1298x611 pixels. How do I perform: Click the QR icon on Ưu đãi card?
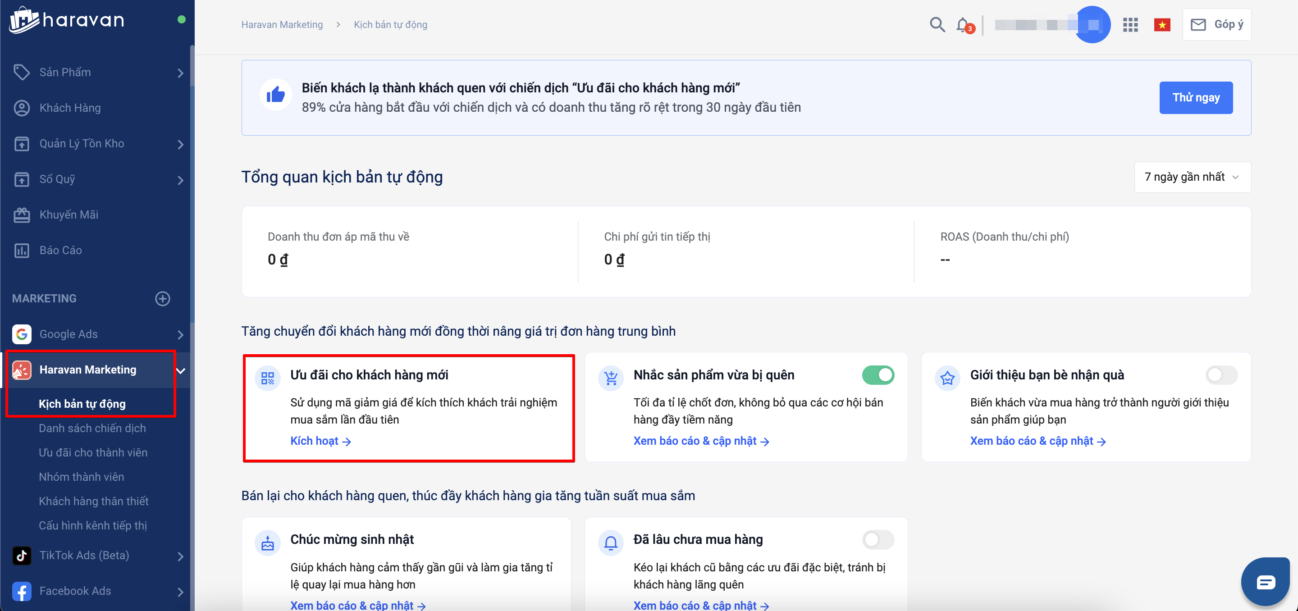tap(268, 378)
